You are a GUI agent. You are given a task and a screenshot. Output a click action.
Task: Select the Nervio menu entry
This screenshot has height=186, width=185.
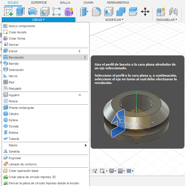coord(45,76)
